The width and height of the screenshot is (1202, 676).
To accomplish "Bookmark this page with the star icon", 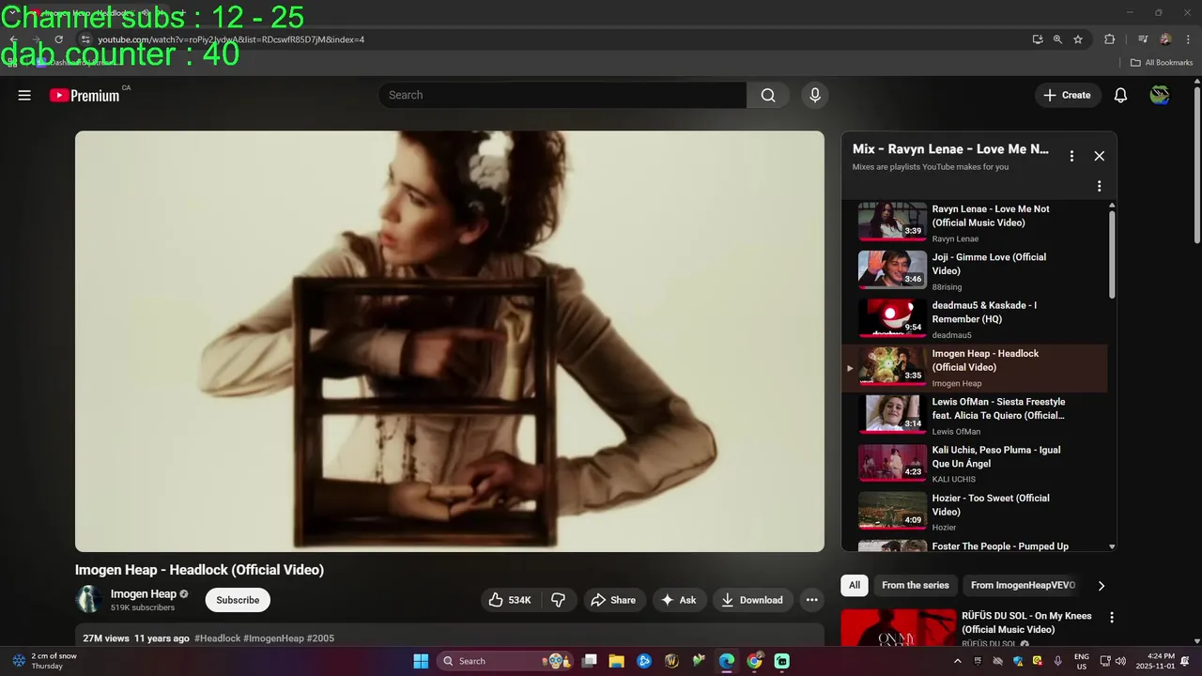I will click(x=1078, y=39).
